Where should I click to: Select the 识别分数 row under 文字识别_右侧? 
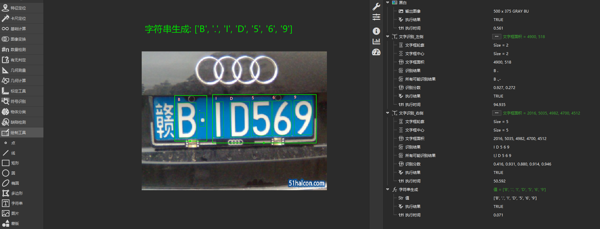click(x=413, y=164)
